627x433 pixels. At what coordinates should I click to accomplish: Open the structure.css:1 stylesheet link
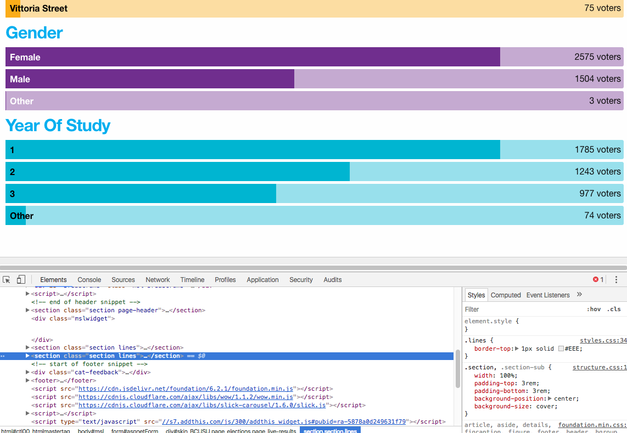(600, 367)
